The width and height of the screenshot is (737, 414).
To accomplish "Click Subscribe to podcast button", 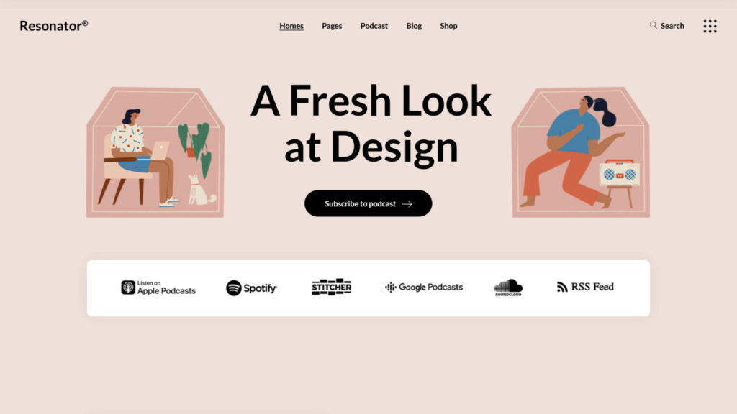I will click(x=368, y=203).
